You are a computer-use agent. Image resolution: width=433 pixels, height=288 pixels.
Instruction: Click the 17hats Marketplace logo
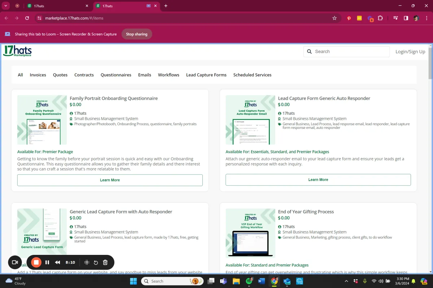click(x=17, y=51)
